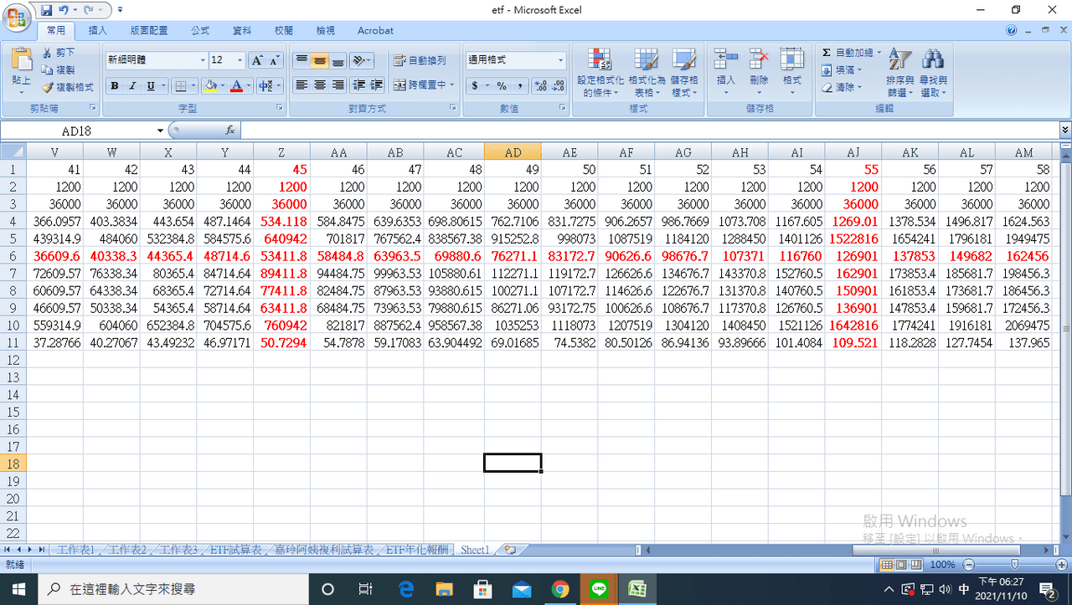
Task: Toggle Italic formatting button
Action: 132,85
